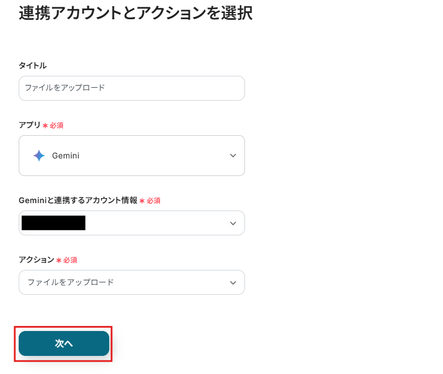
Task: Expand the アプリ dropdown chevron
Action: point(233,156)
